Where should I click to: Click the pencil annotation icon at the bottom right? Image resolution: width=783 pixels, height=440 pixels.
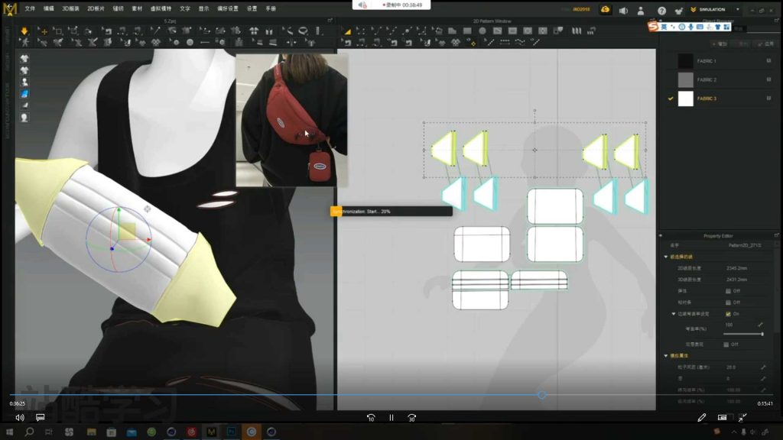point(700,417)
